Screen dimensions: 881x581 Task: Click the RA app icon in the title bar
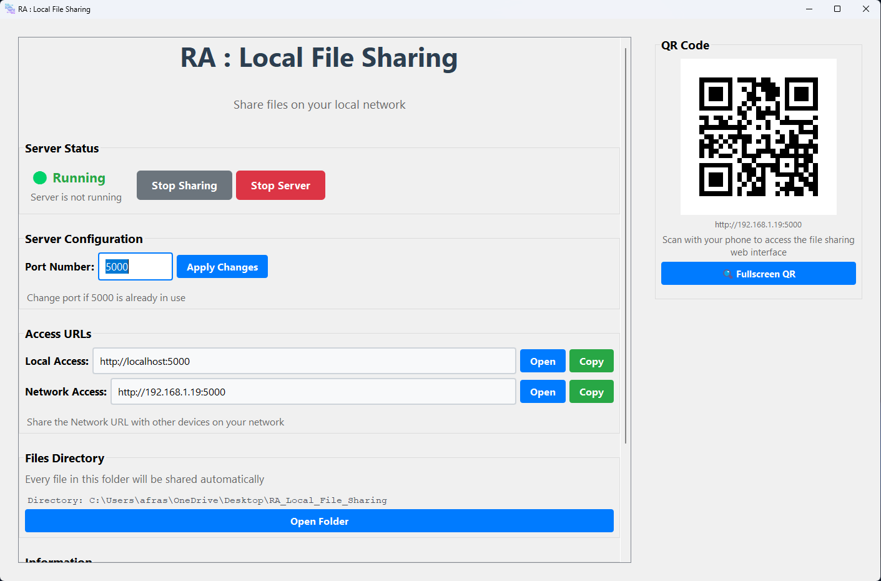(9, 8)
